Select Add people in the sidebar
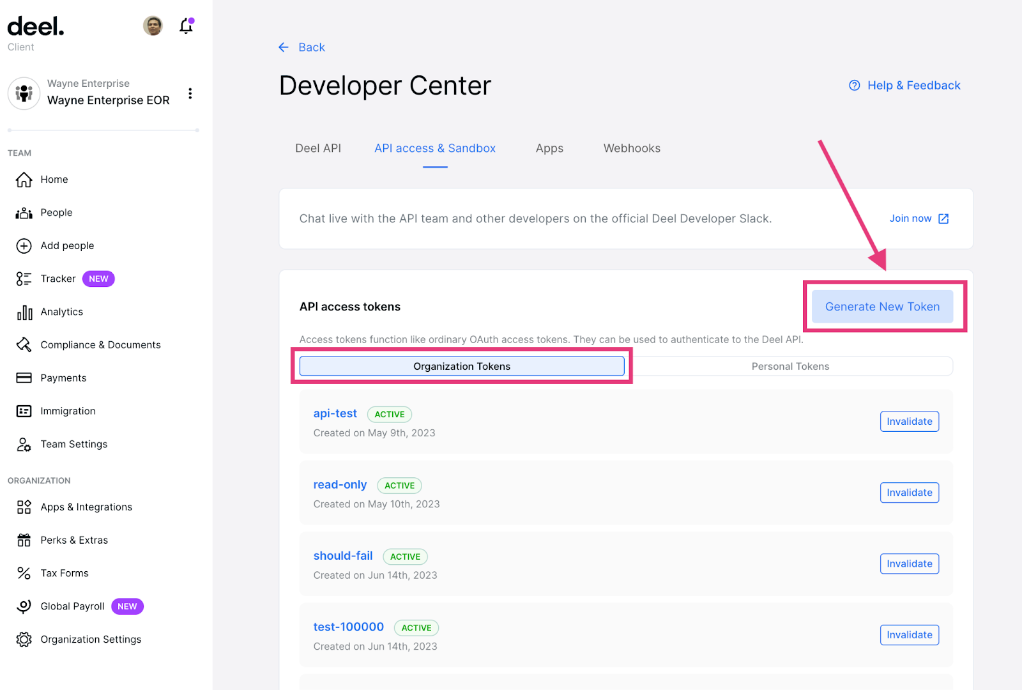 [67, 246]
